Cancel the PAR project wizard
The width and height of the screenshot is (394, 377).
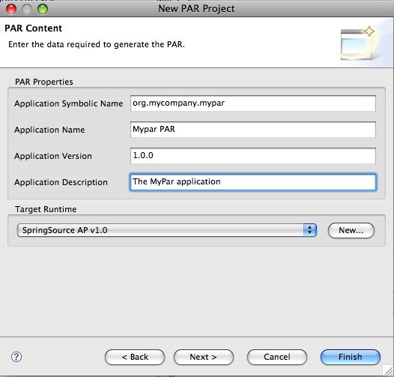point(277,357)
